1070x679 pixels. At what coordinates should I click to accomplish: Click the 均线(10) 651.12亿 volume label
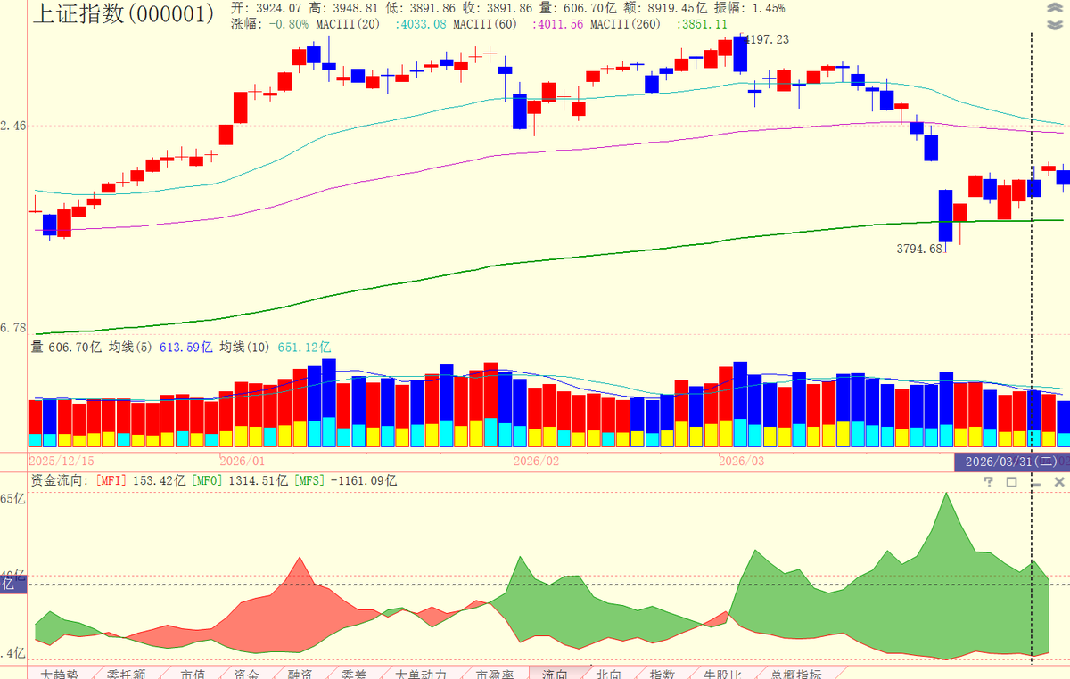click(276, 348)
